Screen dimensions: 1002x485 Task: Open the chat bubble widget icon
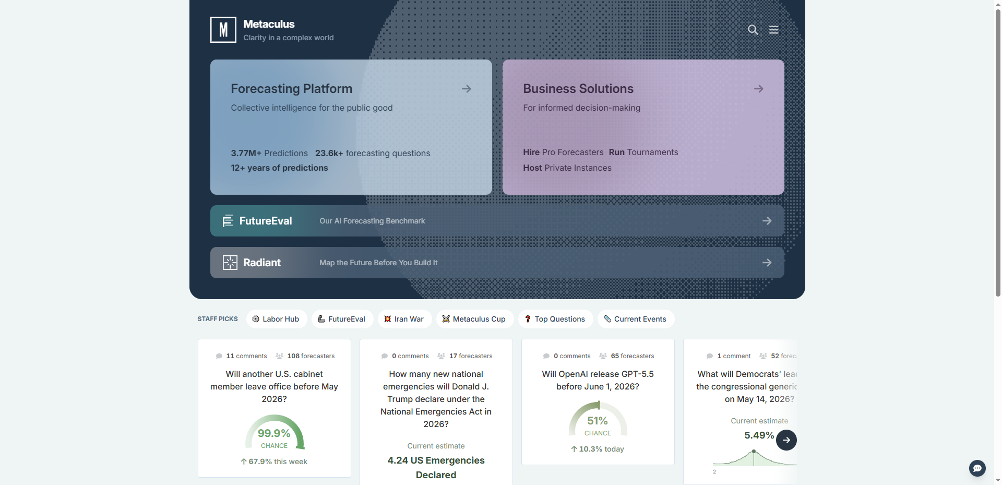(x=977, y=468)
